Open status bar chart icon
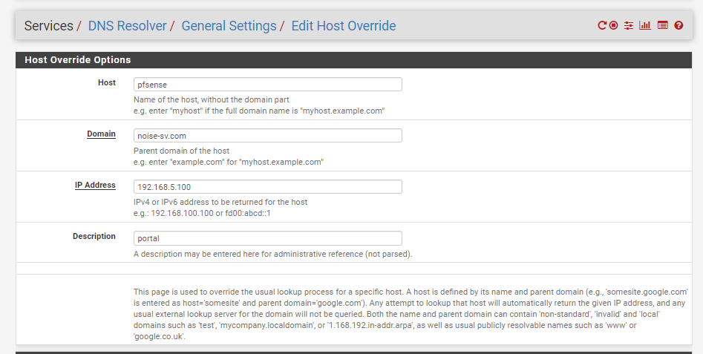This screenshot has width=703, height=354. coord(645,25)
